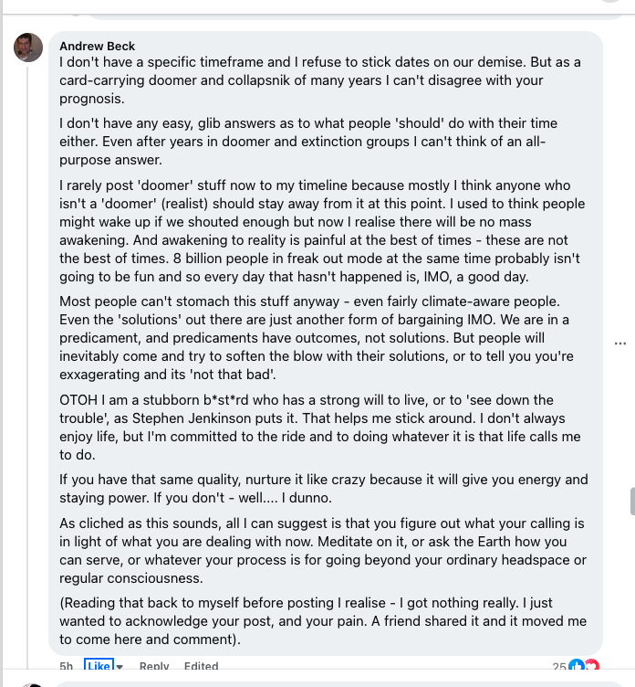The width and height of the screenshot is (635, 687).
Task: Like Andrew Beck's comment
Action: point(99,667)
